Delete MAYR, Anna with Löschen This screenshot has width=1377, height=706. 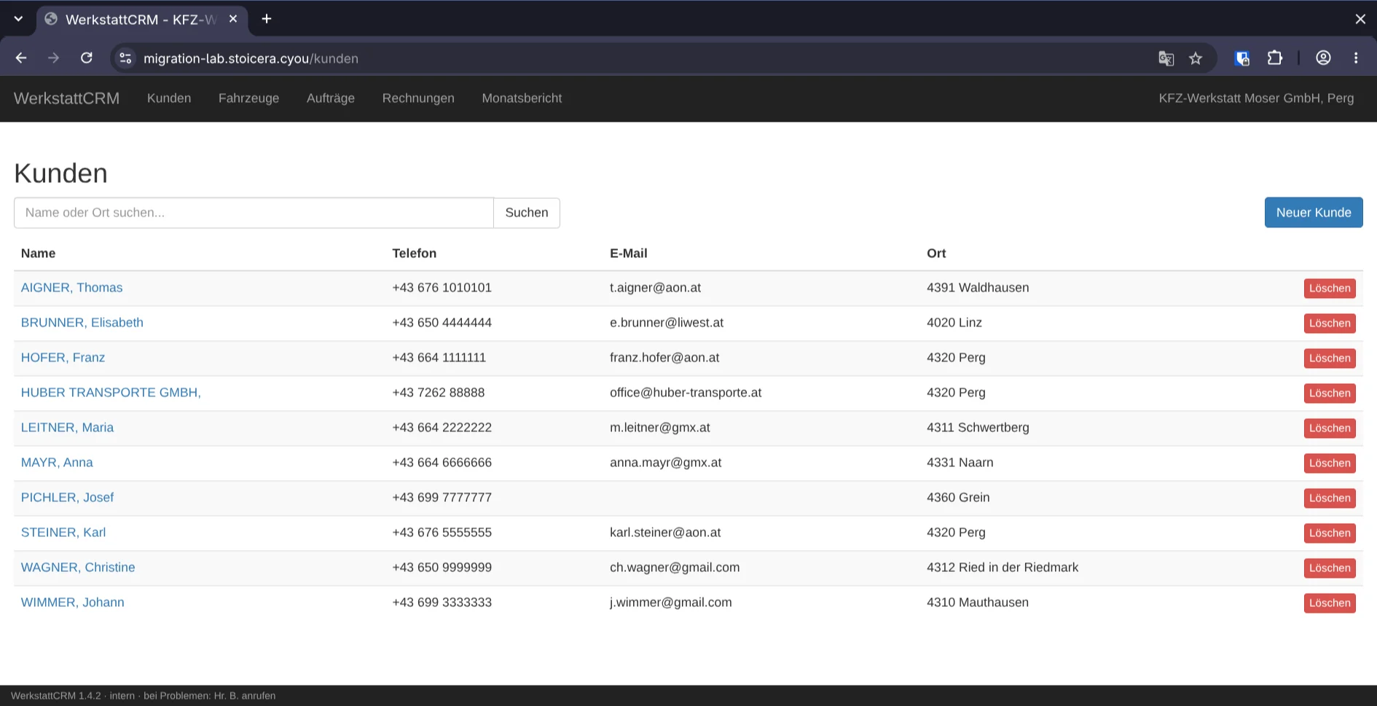point(1330,463)
